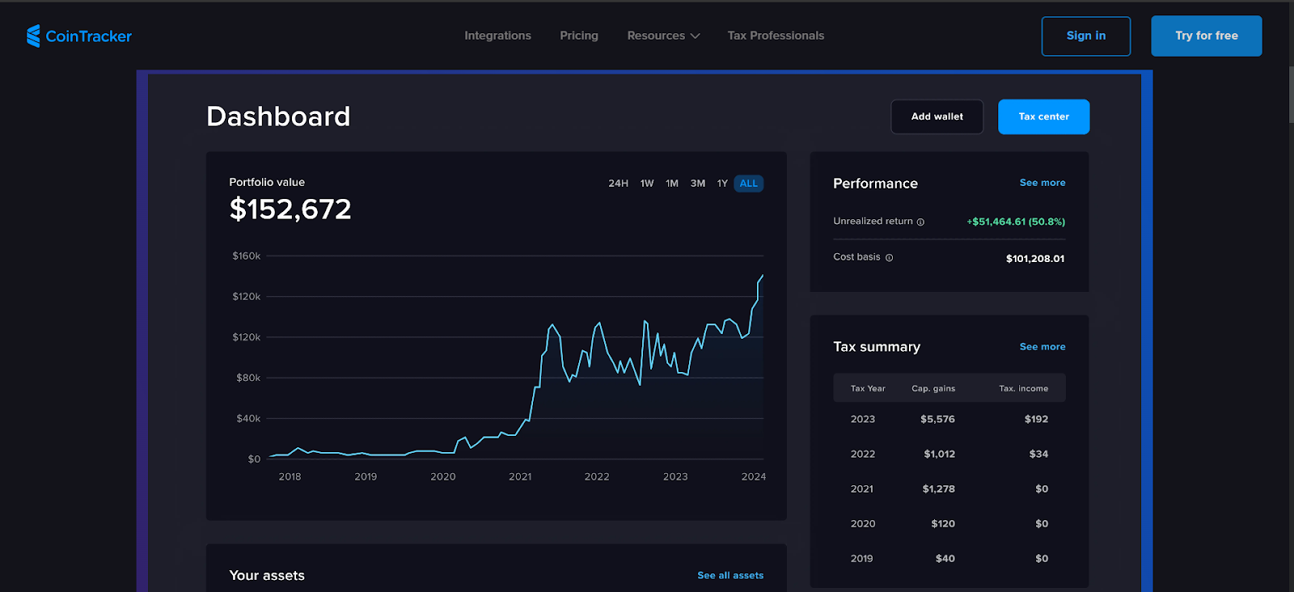Image resolution: width=1294 pixels, height=592 pixels.
Task: Open the Integrations menu item
Action: click(497, 36)
